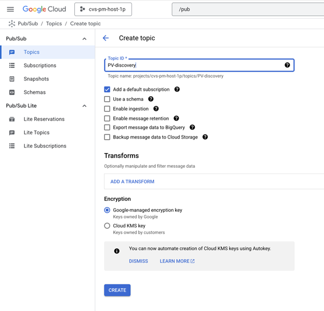
Task: Enable the Use a schema checkbox
Action: pos(107,99)
